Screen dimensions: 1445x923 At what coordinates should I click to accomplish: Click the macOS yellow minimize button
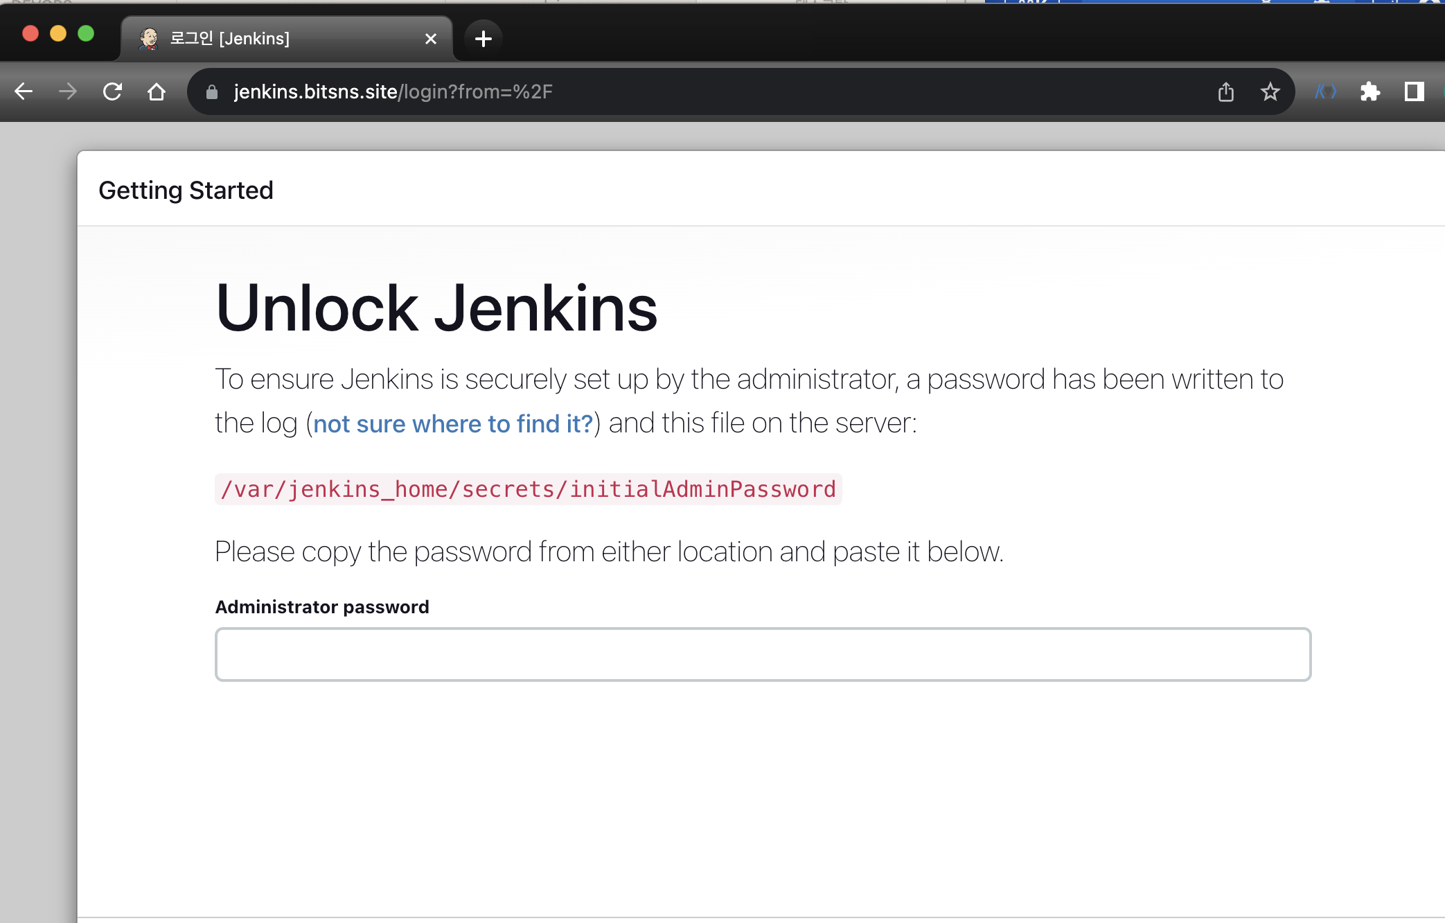pyautogui.click(x=58, y=33)
